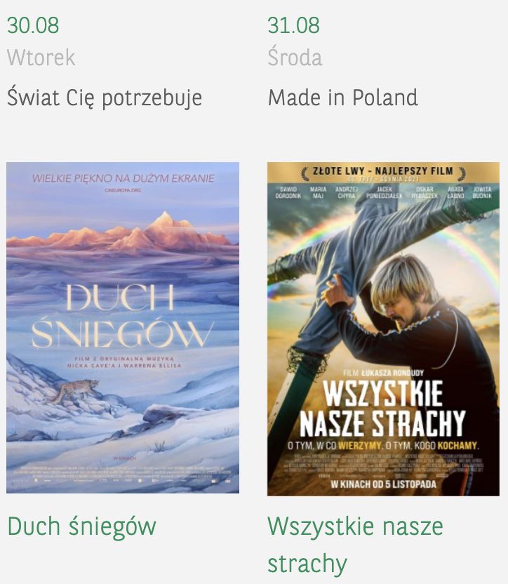The image size is (508, 584).
Task: Click the pink mountain peaks on the poster
Action: tap(123, 233)
